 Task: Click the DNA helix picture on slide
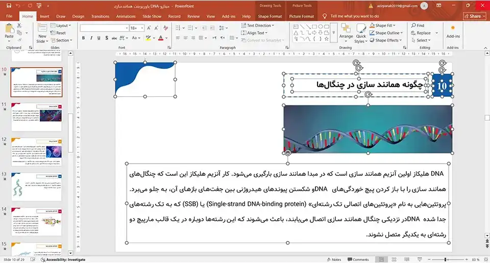click(x=368, y=129)
